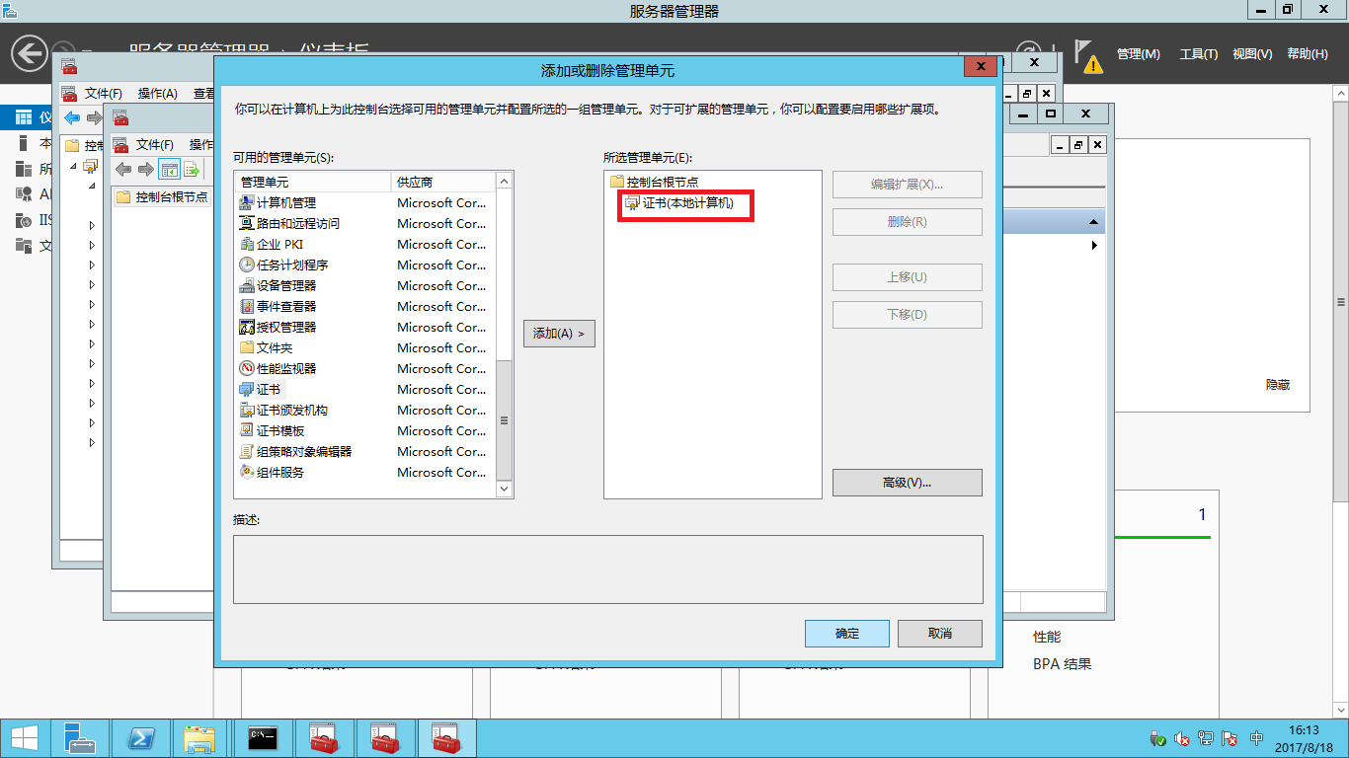Image resolution: width=1349 pixels, height=758 pixels.
Task: Select 设备管理器 snap-in entry
Action: coord(286,285)
